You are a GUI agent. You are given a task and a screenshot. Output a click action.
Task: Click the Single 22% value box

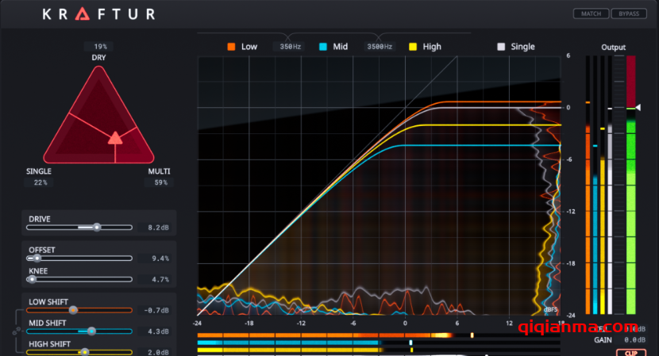coord(40,182)
